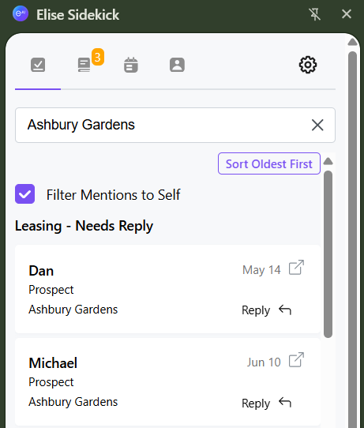This screenshot has width=364, height=428.
Task: Open Dan's conversation in external window
Action: point(296,267)
